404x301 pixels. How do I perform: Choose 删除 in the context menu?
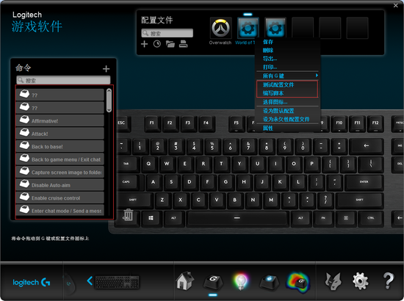[268, 50]
